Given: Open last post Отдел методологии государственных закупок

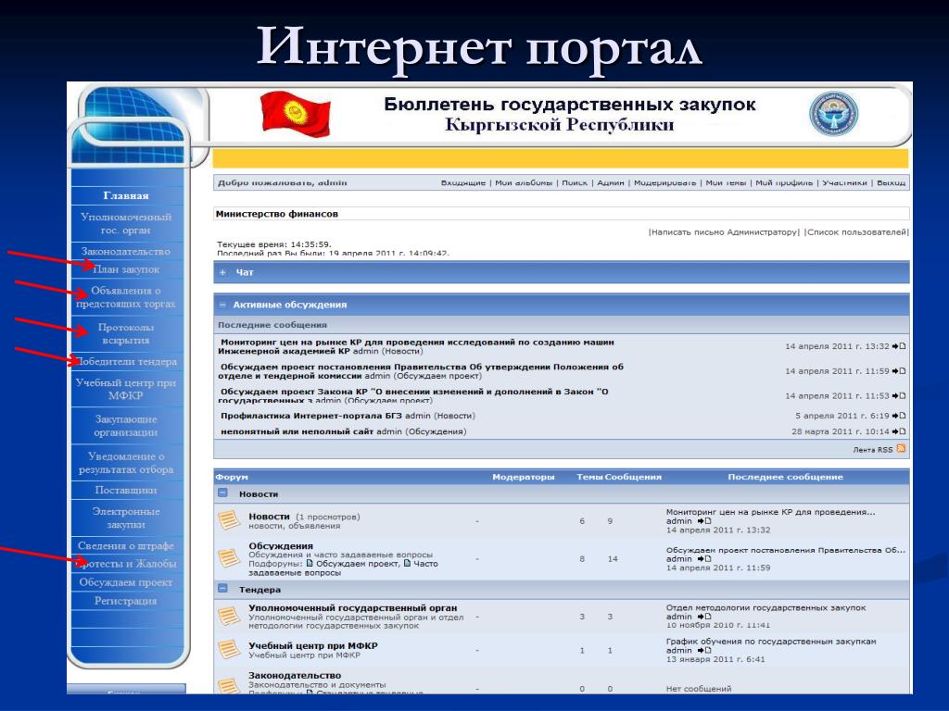Looking at the screenshot, I should coord(766,607).
